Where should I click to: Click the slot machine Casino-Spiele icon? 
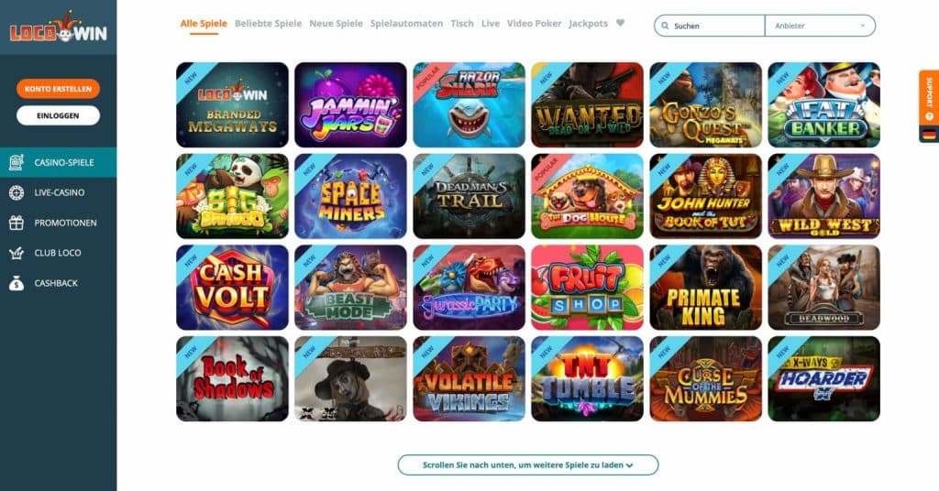point(17,162)
